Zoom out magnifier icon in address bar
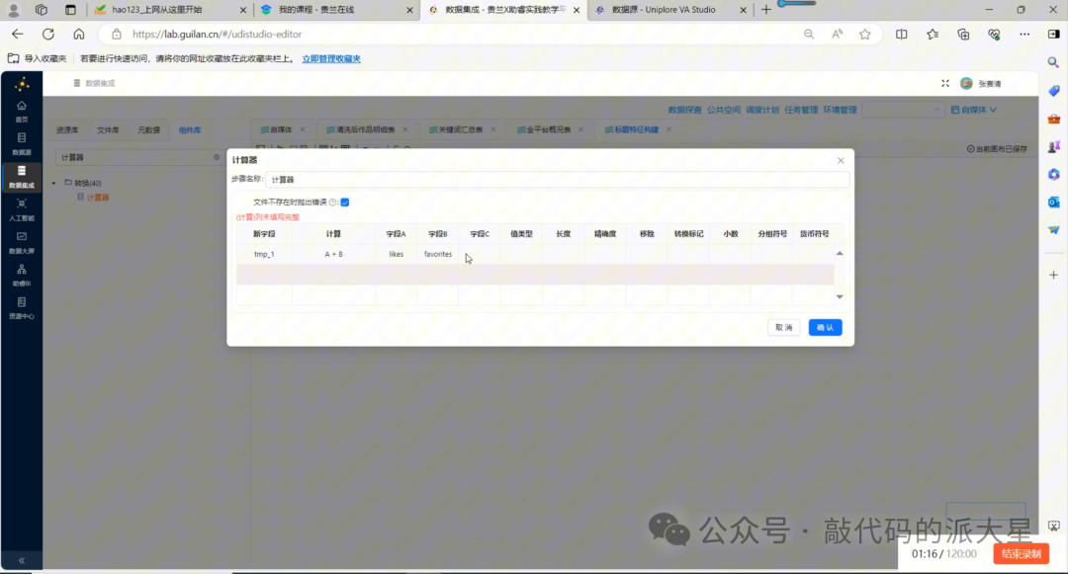This screenshot has height=574, width=1068. pos(809,34)
